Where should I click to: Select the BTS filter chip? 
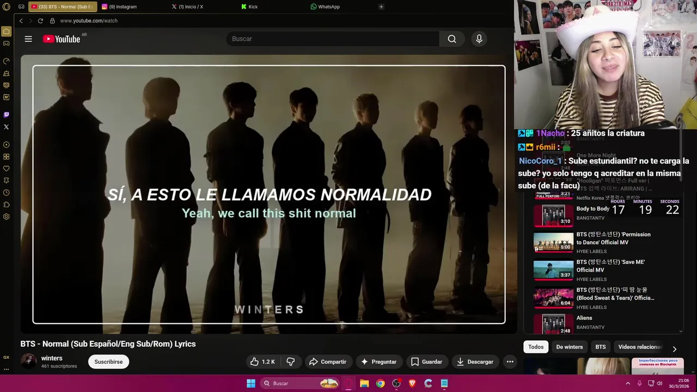(x=600, y=347)
